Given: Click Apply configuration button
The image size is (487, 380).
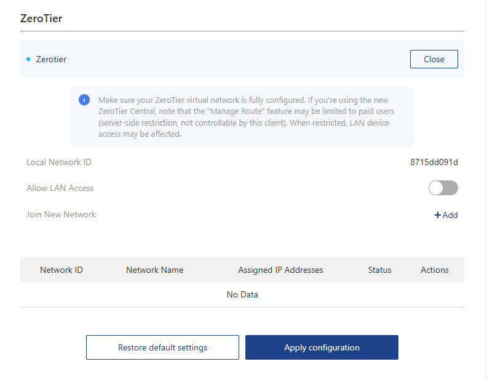Looking at the screenshot, I should click(322, 347).
